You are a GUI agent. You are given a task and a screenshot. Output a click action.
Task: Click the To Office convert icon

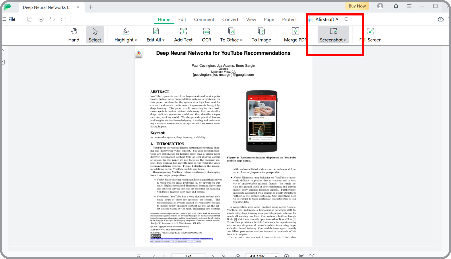point(232,31)
